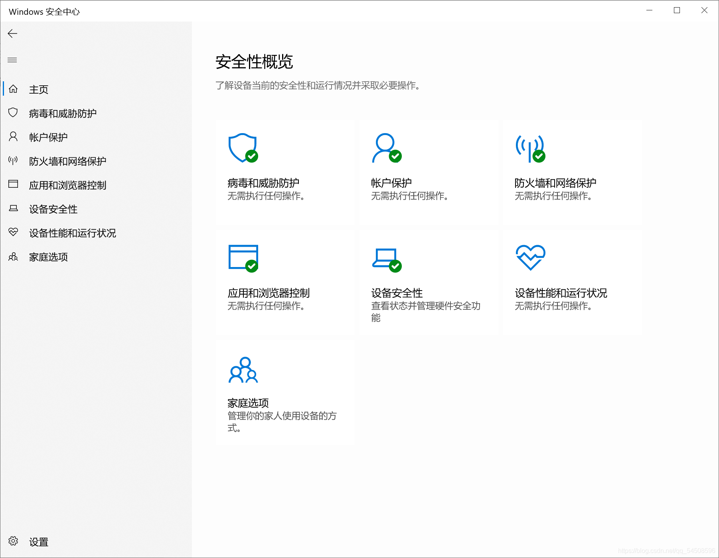Open 设备性能和运行状况 sidebar entry
The image size is (719, 558).
(x=72, y=233)
